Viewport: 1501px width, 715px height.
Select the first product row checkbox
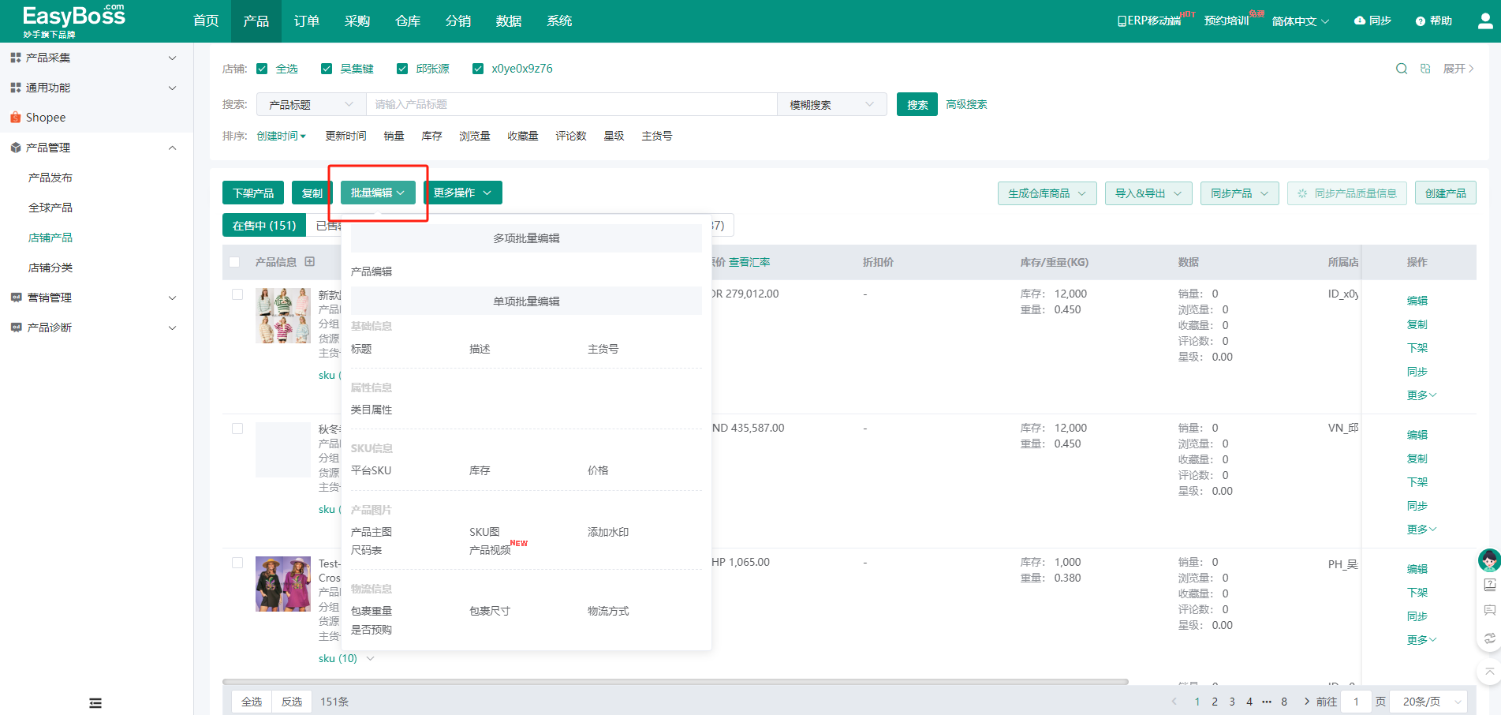[237, 294]
